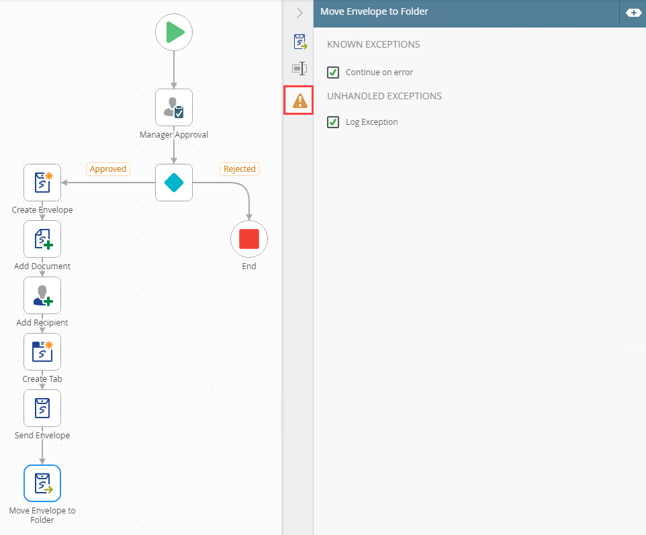Expand panel using the header toggle button
The image size is (646, 535).
click(633, 13)
